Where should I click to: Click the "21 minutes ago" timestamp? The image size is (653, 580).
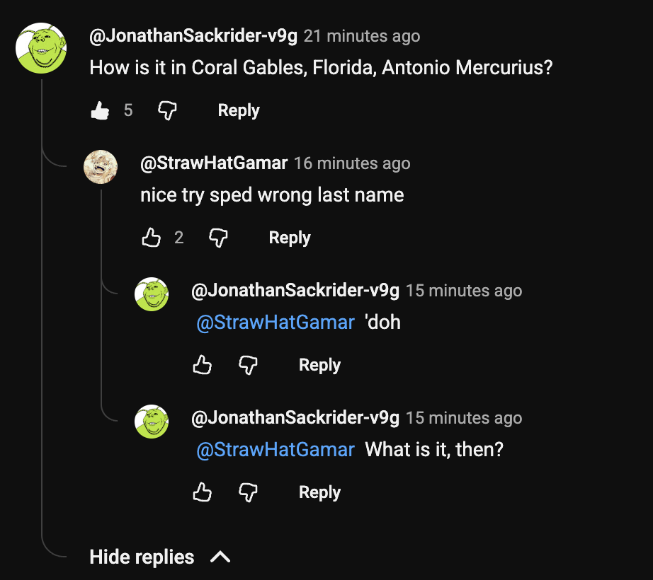click(362, 36)
